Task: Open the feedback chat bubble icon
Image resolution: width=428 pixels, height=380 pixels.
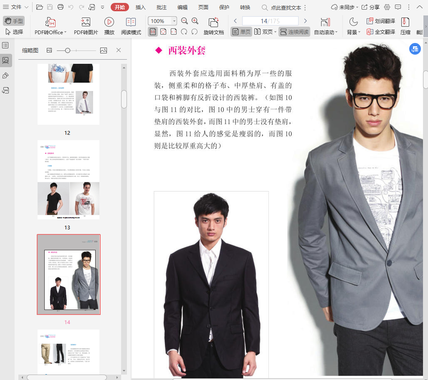Action: [398, 8]
